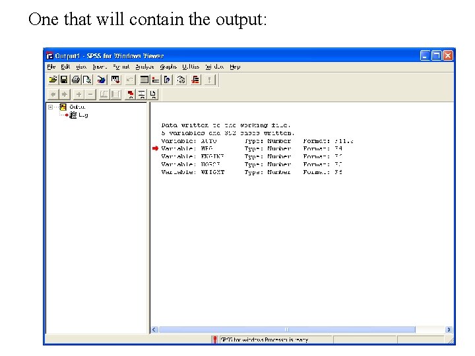Click the Open file toolbar icon
The image size is (475, 356).
coord(53,80)
